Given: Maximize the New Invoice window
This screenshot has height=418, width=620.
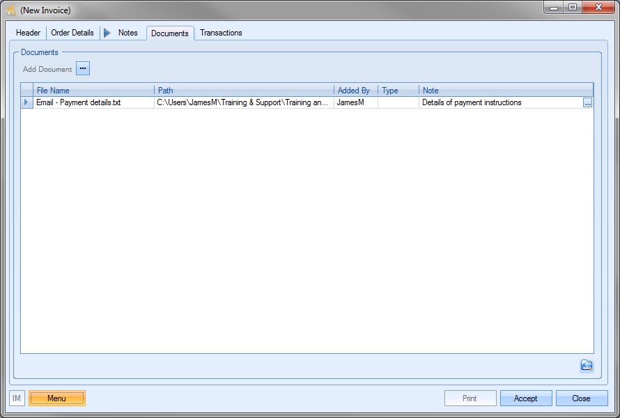Looking at the screenshot, I should click(573, 8).
